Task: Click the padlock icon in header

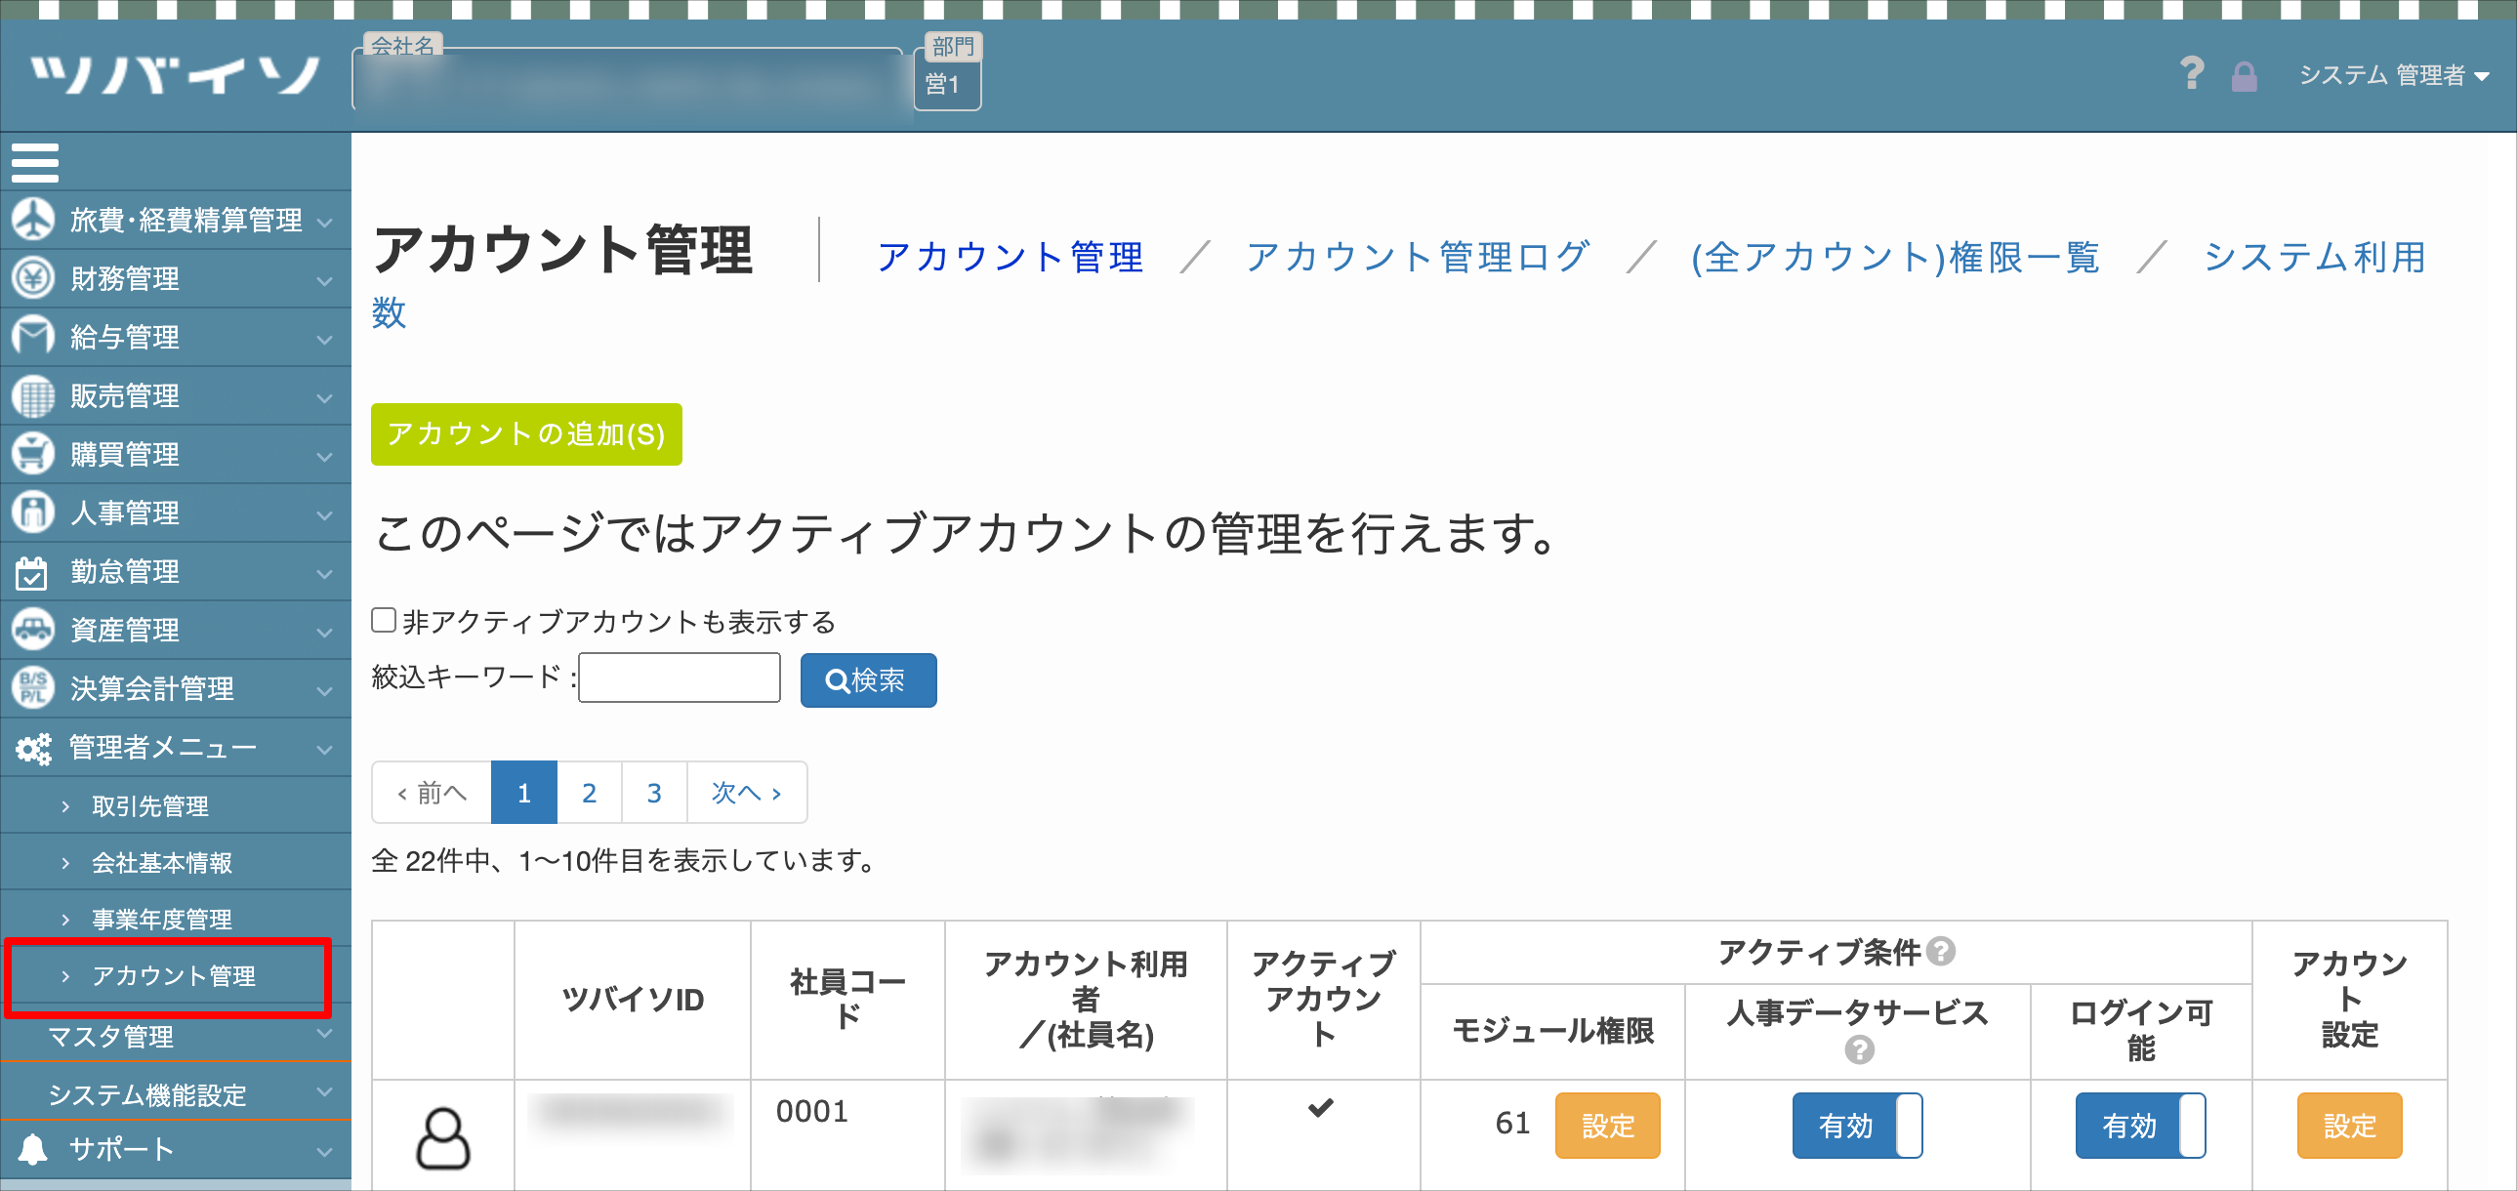Action: (x=2245, y=75)
